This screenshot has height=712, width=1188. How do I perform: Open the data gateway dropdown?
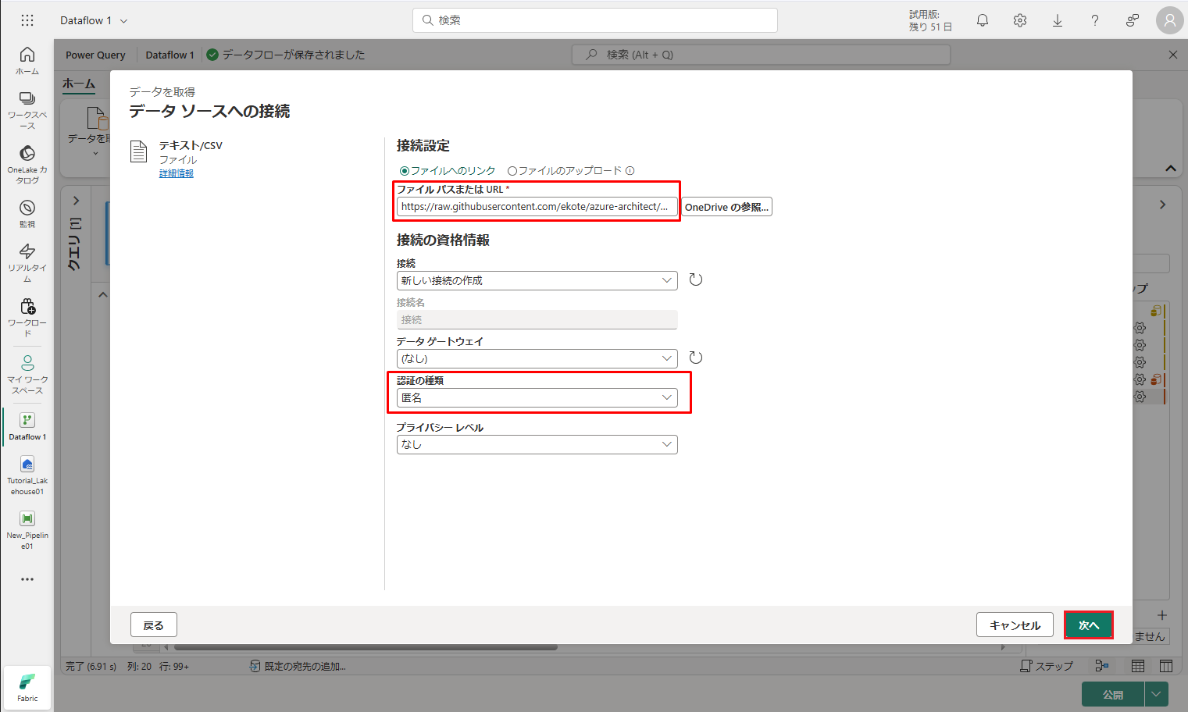tap(537, 358)
